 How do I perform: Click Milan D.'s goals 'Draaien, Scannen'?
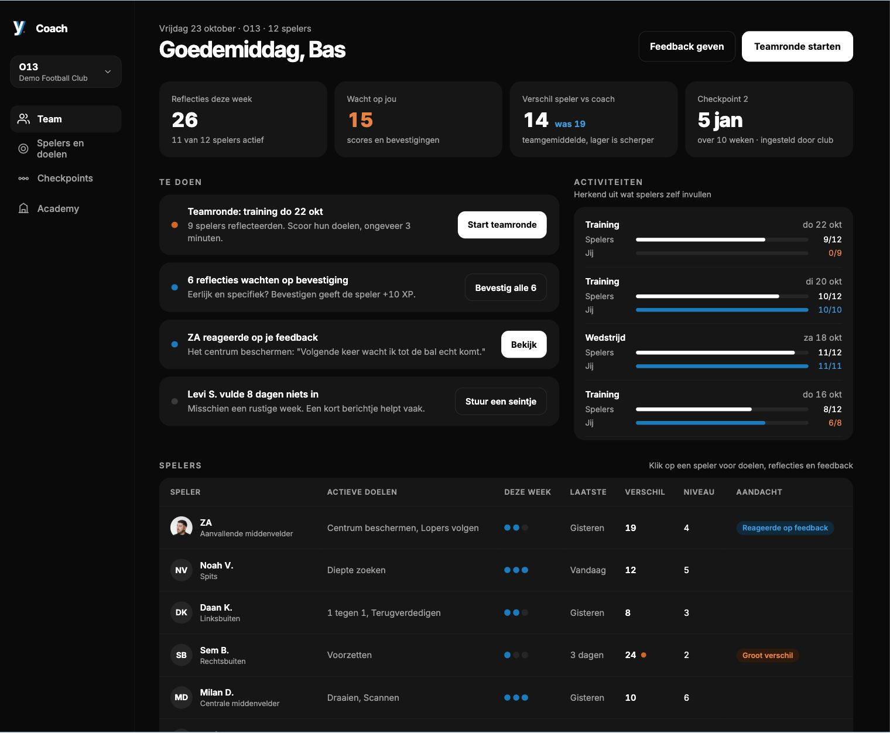(x=363, y=697)
